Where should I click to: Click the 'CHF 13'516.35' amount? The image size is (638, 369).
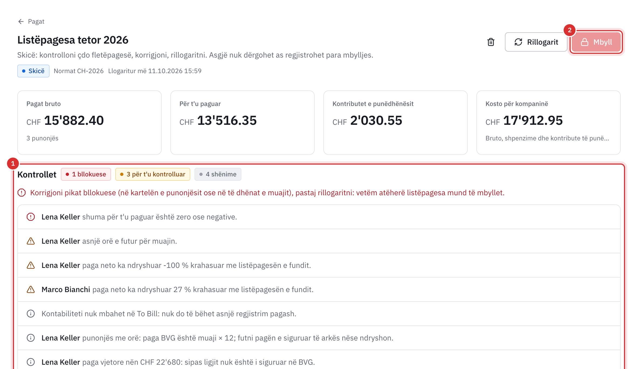coord(218,120)
